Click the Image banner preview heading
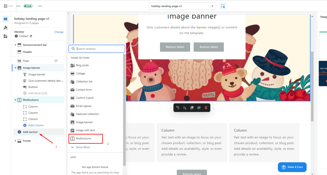Screen dimensions: 327x175 click(x=192, y=17)
